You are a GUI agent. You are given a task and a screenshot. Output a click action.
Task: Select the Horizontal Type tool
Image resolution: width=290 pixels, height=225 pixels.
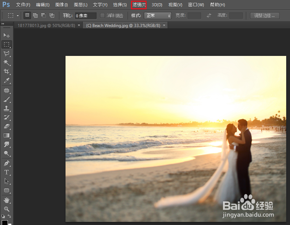pos(7,172)
